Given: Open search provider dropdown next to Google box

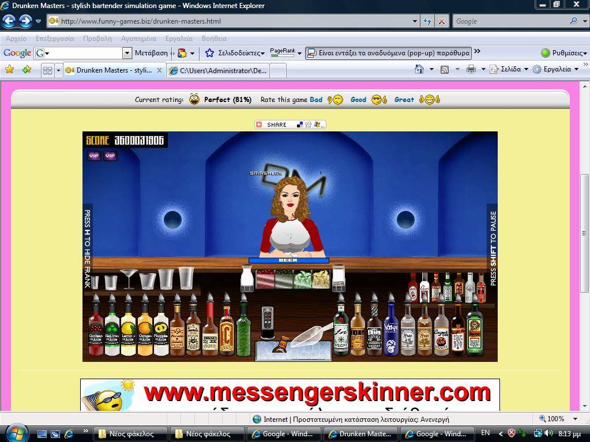Looking at the screenshot, I should tap(584, 21).
